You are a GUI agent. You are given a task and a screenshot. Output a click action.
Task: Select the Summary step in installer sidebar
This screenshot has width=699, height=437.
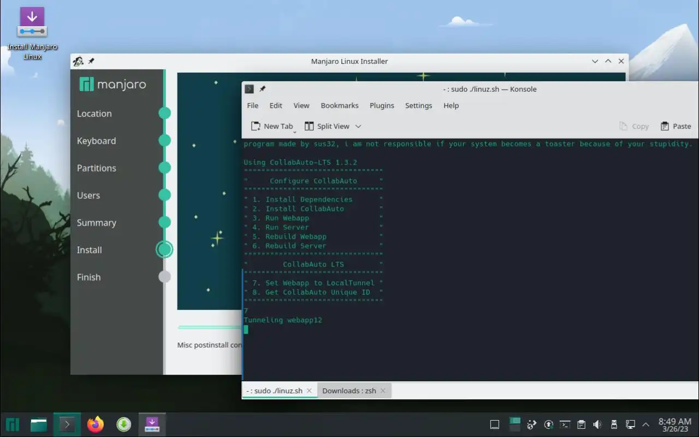point(96,223)
